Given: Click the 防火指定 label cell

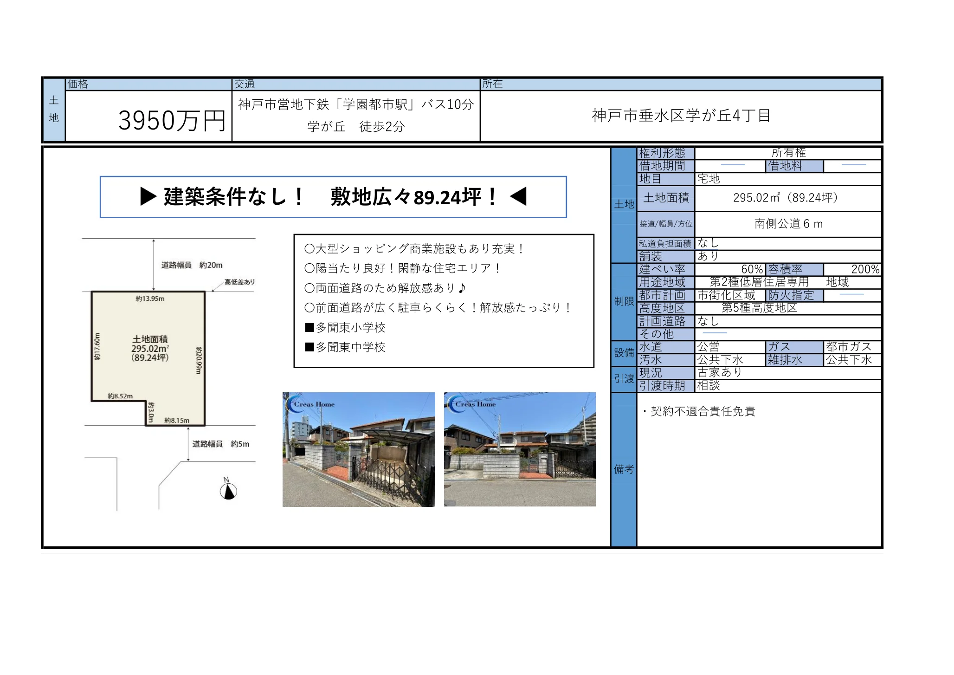Looking at the screenshot, I should 794,296.
